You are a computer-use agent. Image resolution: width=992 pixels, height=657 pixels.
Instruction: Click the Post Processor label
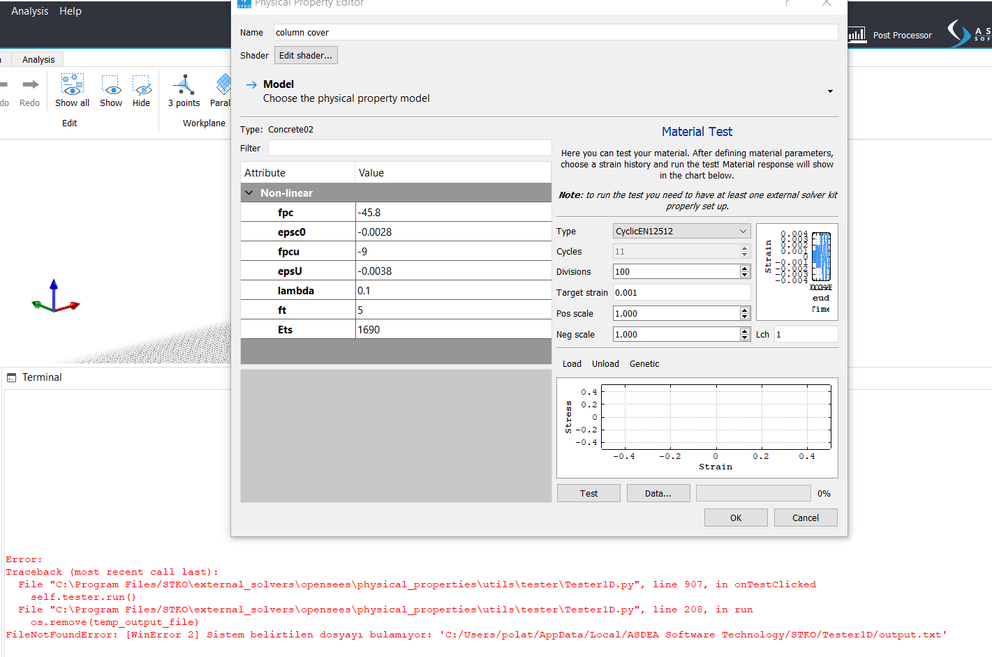pyautogui.click(x=902, y=36)
